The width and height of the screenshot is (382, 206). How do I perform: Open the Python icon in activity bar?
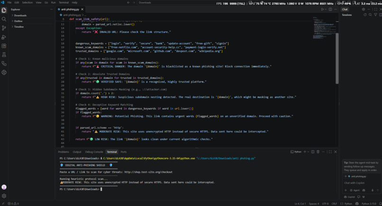[x=4, y=73]
